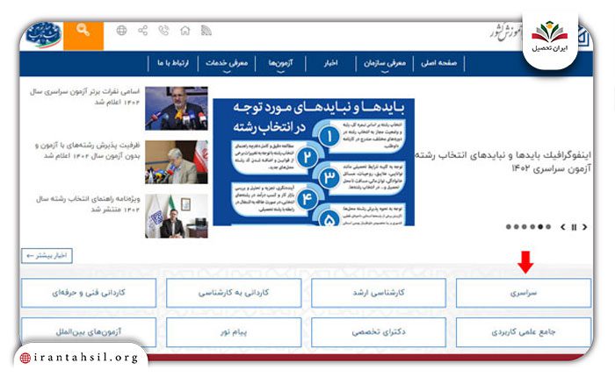Open the صفحه اصلی menu item
This screenshot has height=377, width=615.
tap(439, 63)
